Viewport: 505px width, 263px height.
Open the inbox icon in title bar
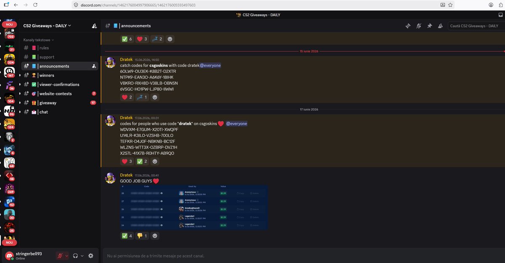pos(500,15)
